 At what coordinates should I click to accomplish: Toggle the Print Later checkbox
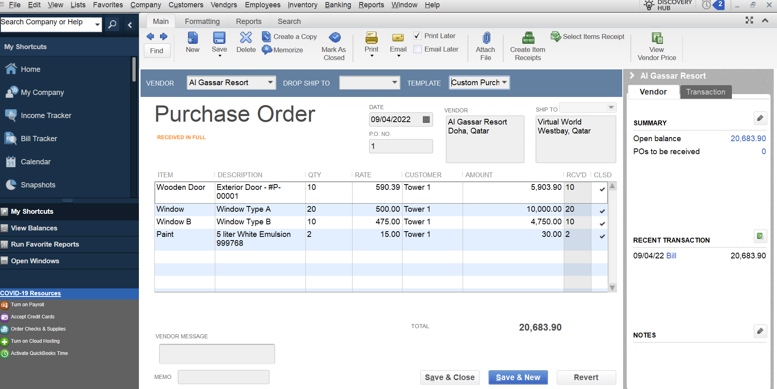pyautogui.click(x=417, y=36)
